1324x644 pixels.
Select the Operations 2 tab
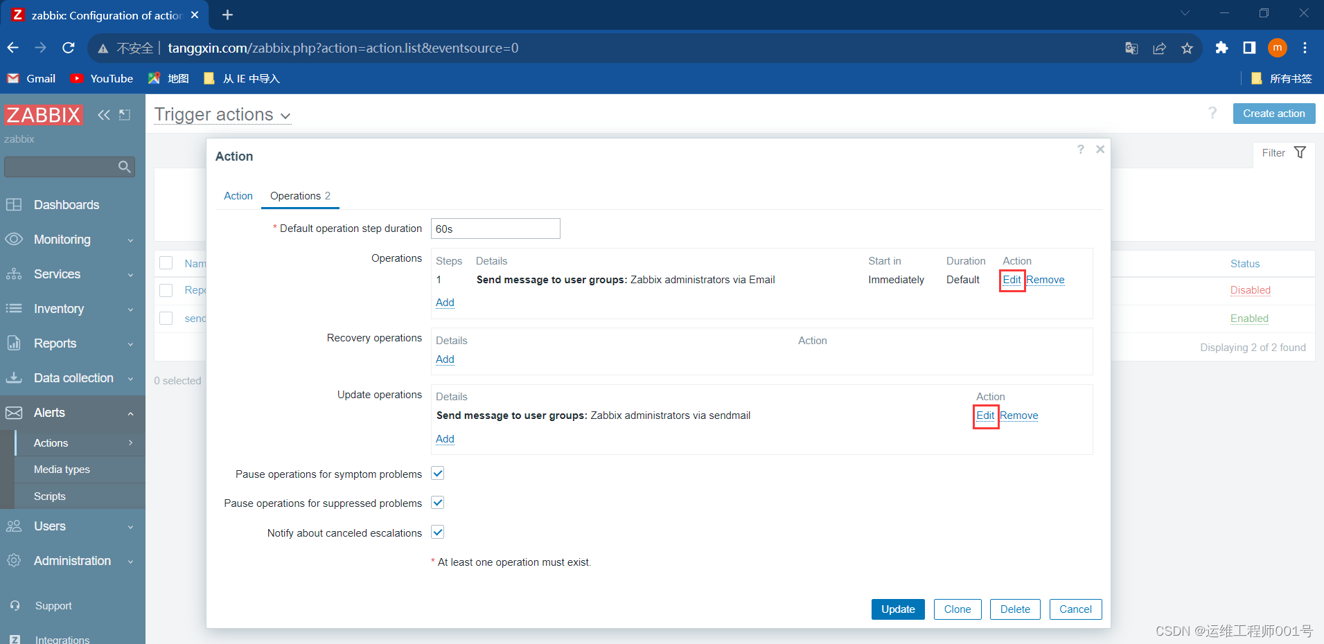pyautogui.click(x=300, y=196)
